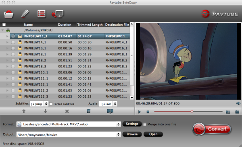Toggle Merge into one file checkbox
The width and height of the screenshot is (242, 147).
(x=145, y=124)
